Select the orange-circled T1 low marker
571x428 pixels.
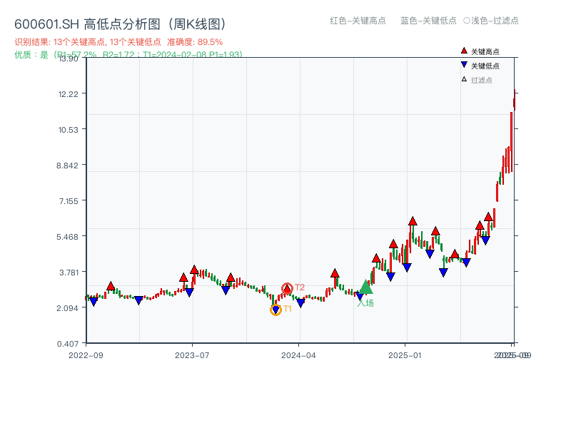276,310
